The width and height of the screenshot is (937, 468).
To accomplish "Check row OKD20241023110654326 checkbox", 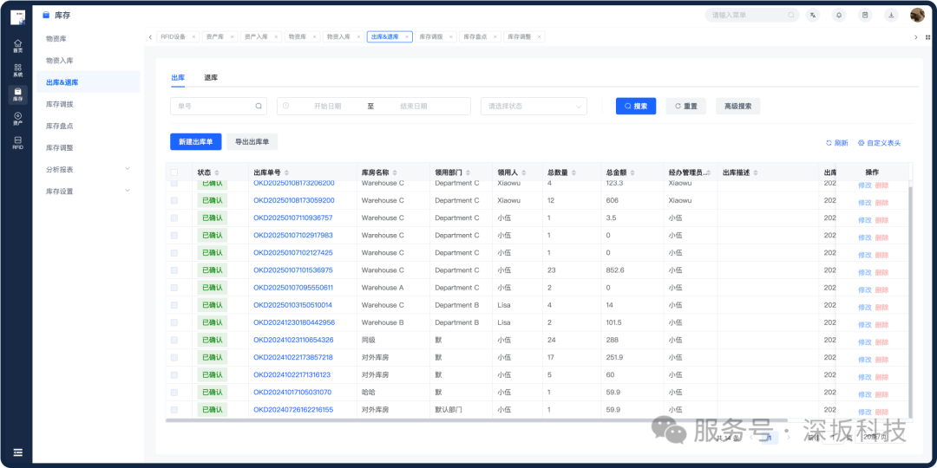I will click(174, 341).
